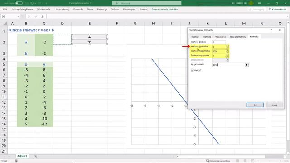
Task: Click the Udostępnij button
Action: tap(256, 9)
